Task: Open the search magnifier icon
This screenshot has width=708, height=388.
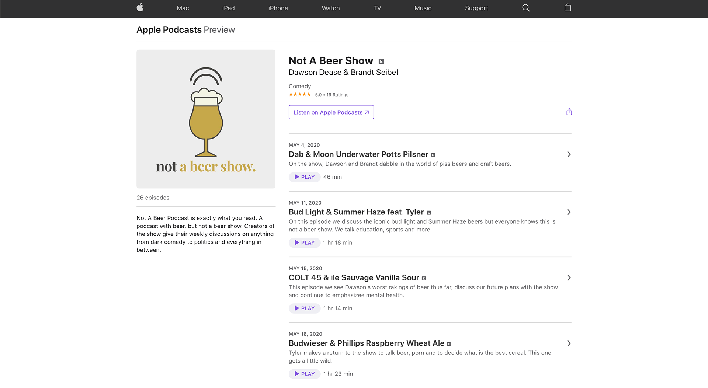Action: [526, 8]
